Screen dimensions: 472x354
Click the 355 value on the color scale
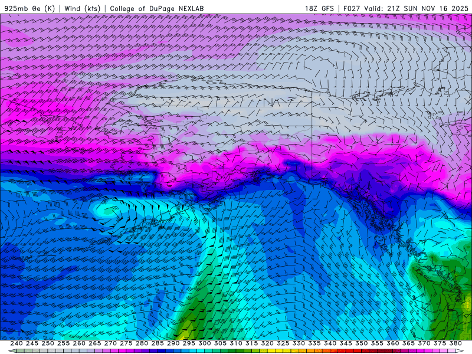coord(377,343)
